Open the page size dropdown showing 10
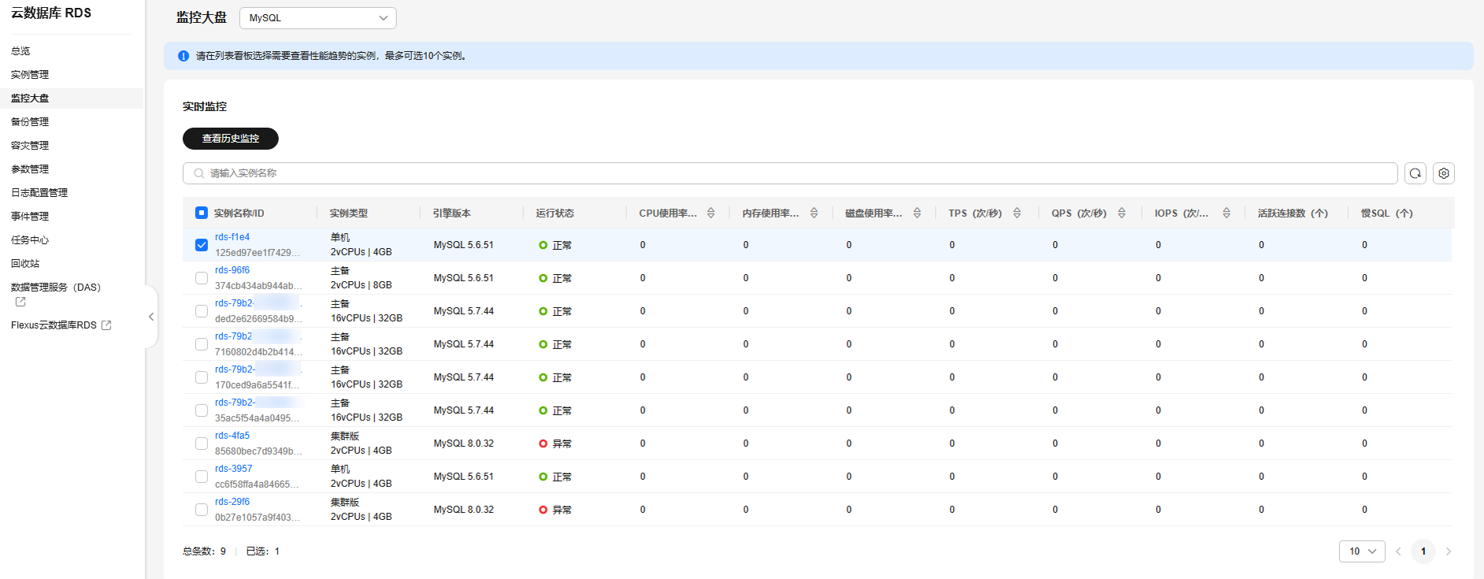The height and width of the screenshot is (579, 1484). (1361, 551)
